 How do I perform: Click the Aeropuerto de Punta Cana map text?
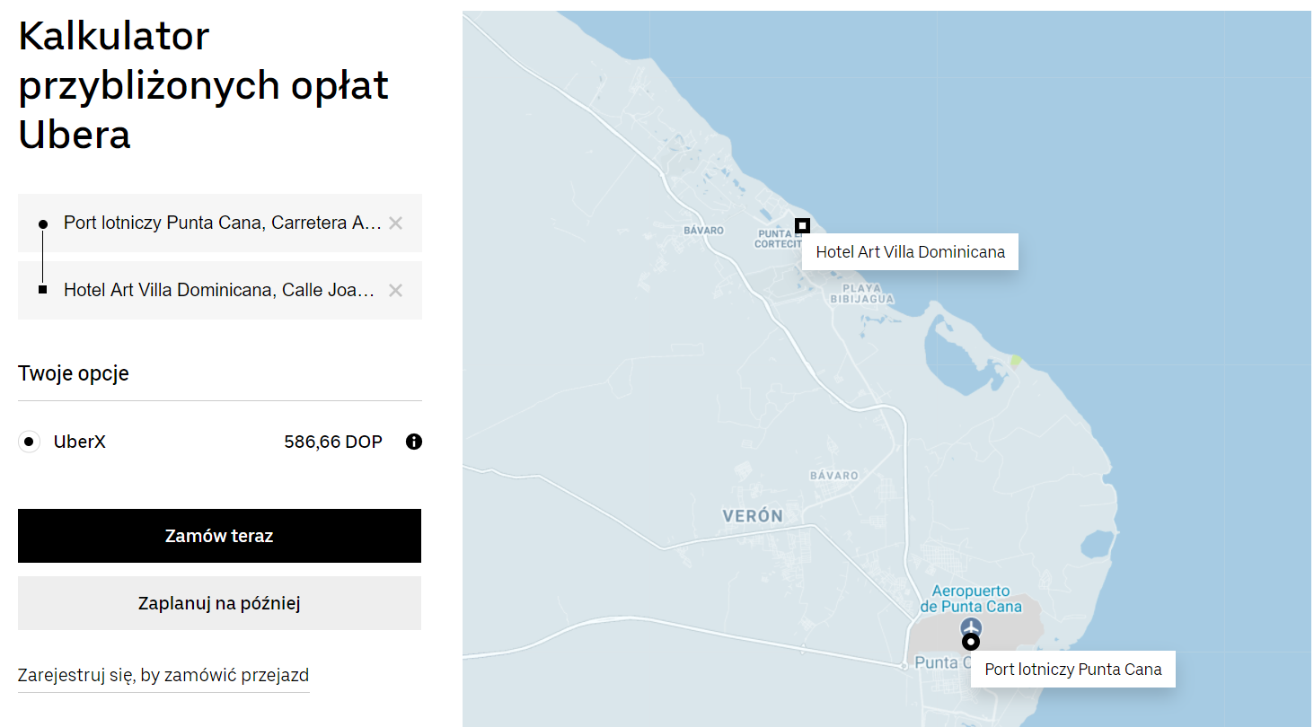point(971,599)
